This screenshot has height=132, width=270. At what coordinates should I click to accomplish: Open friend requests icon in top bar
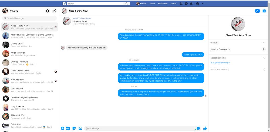coord(181,4)
